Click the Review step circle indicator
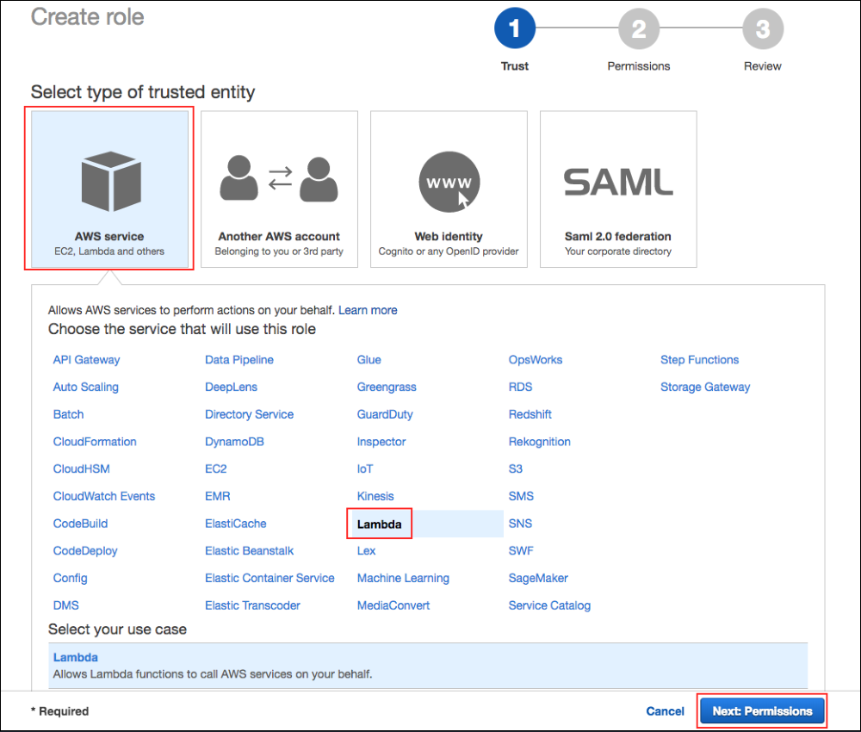This screenshot has width=861, height=732. point(763,28)
